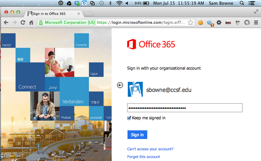Click the Forget this account link

point(143,157)
